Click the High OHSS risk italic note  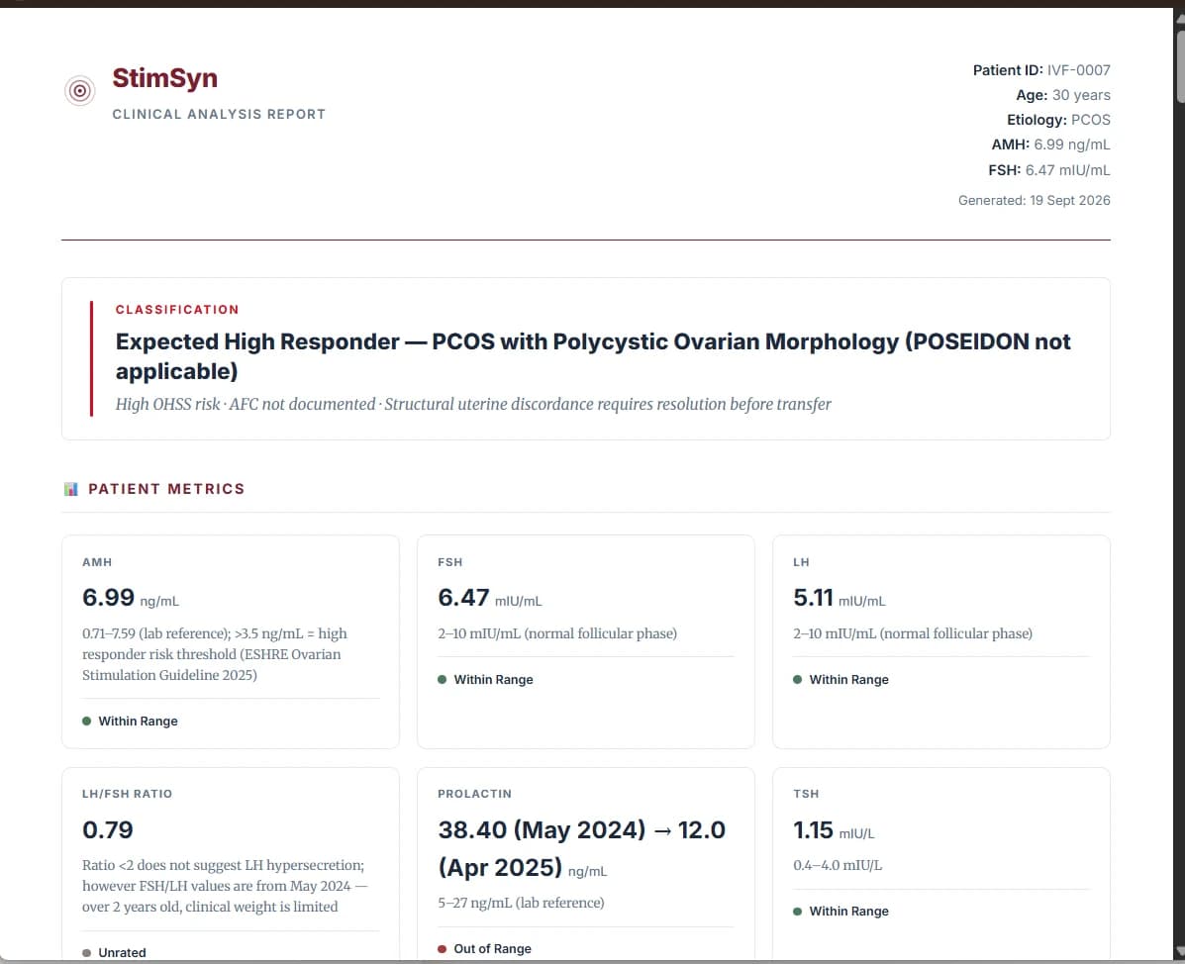coord(473,404)
